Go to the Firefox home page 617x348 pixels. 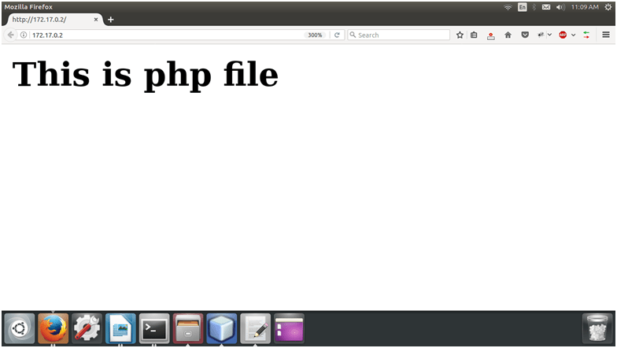point(508,35)
